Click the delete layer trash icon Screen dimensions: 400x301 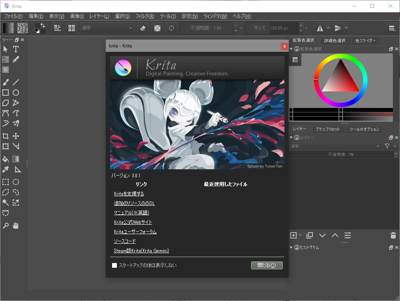tap(393, 235)
